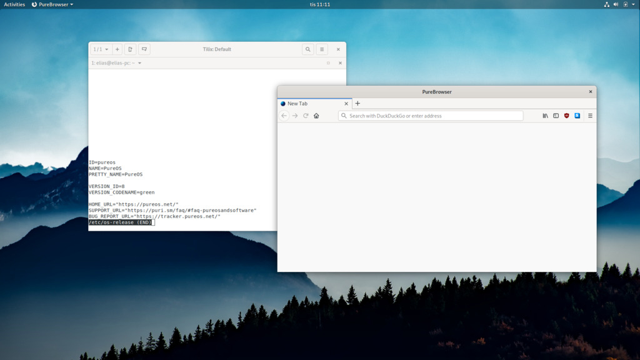
Task: Click the forward navigation arrow in PureBrowser
Action: coord(294,116)
